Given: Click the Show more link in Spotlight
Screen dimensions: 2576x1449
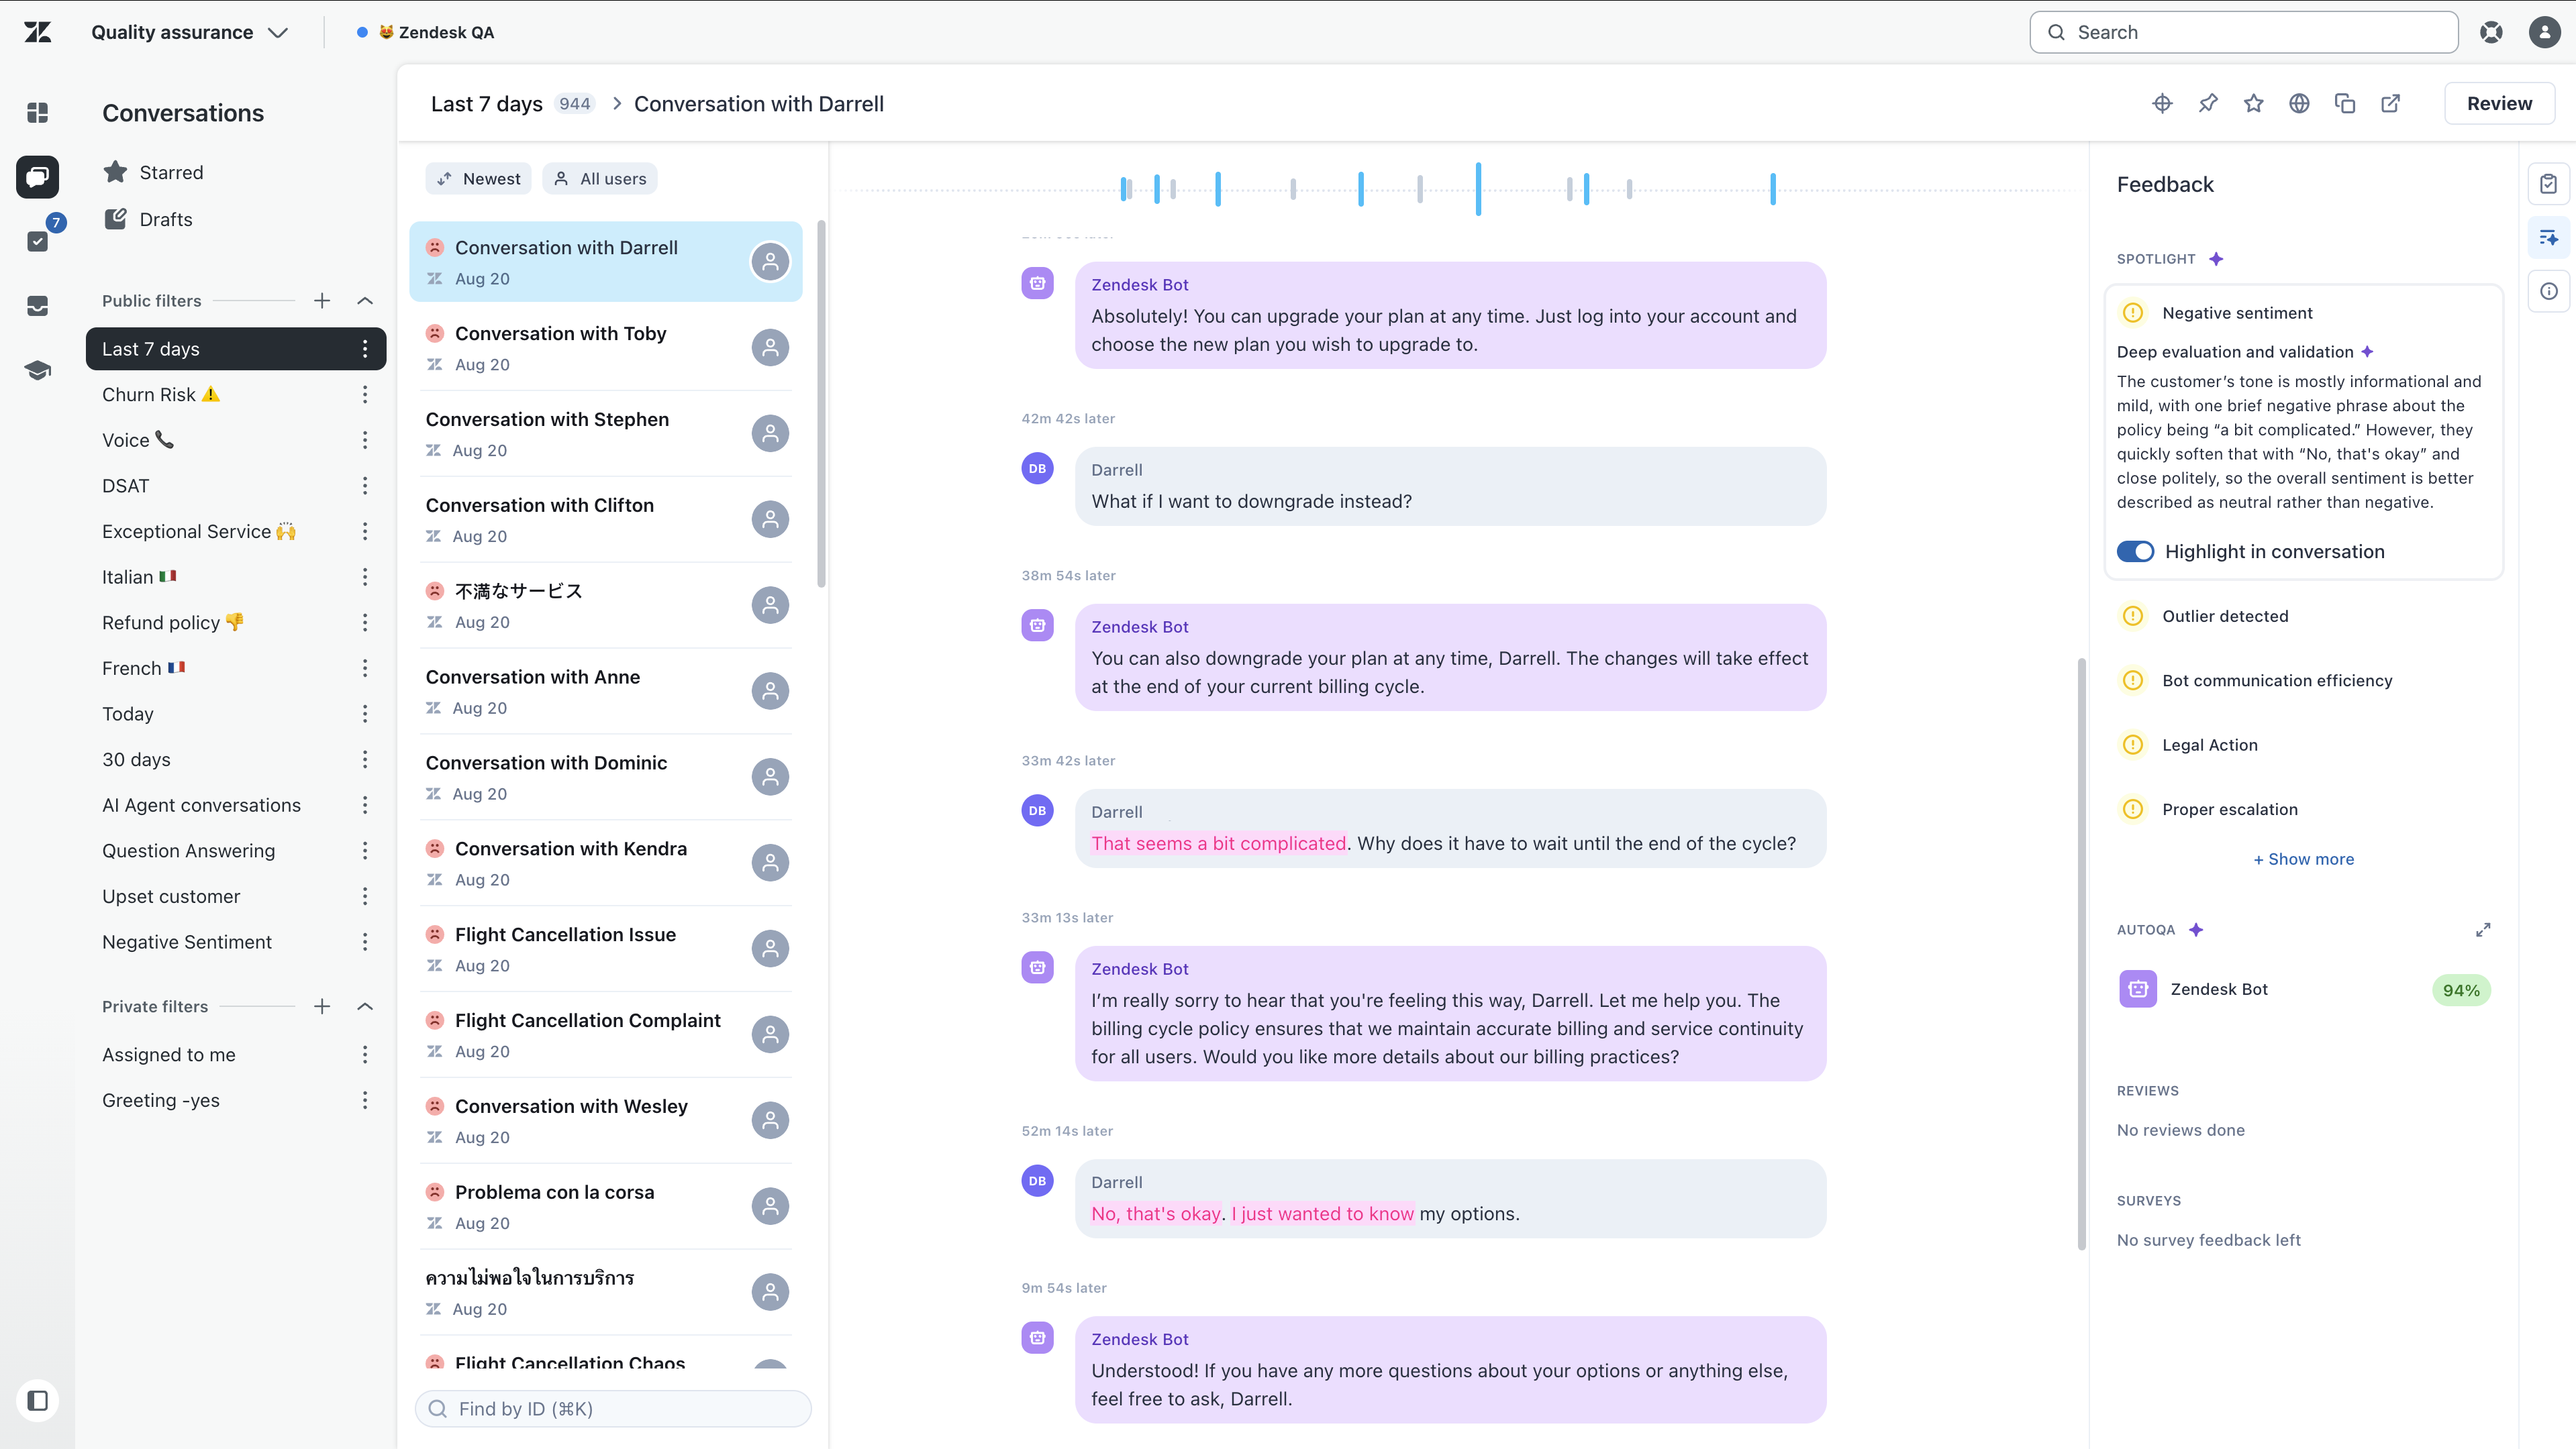Looking at the screenshot, I should pos(2303,859).
